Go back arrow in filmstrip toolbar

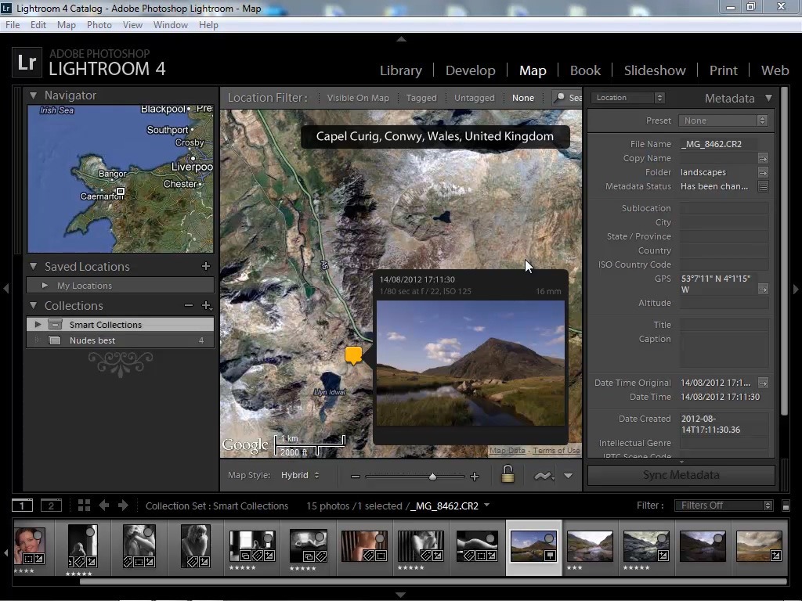pyautogui.click(x=104, y=506)
